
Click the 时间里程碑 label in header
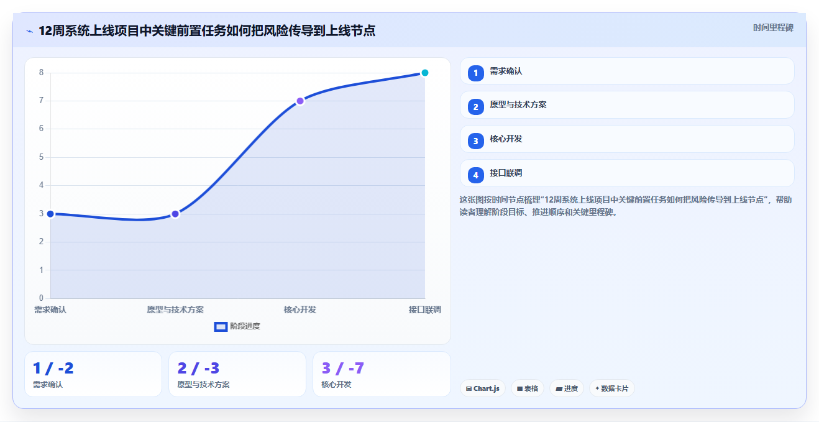pyautogui.click(x=773, y=27)
